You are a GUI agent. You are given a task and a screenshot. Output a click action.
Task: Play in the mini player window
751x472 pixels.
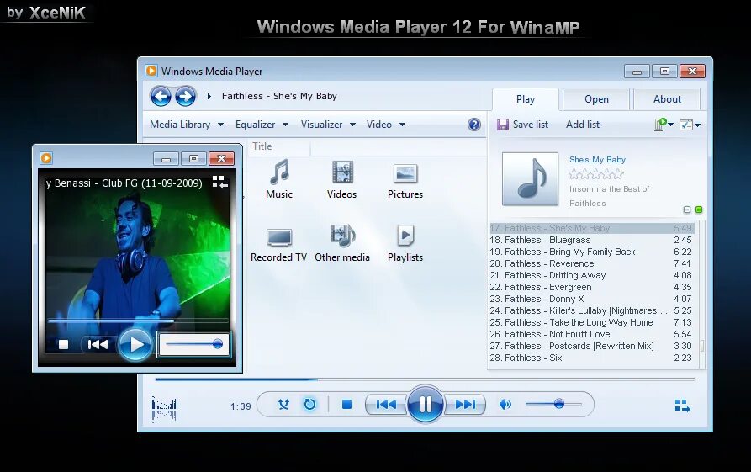(x=135, y=344)
